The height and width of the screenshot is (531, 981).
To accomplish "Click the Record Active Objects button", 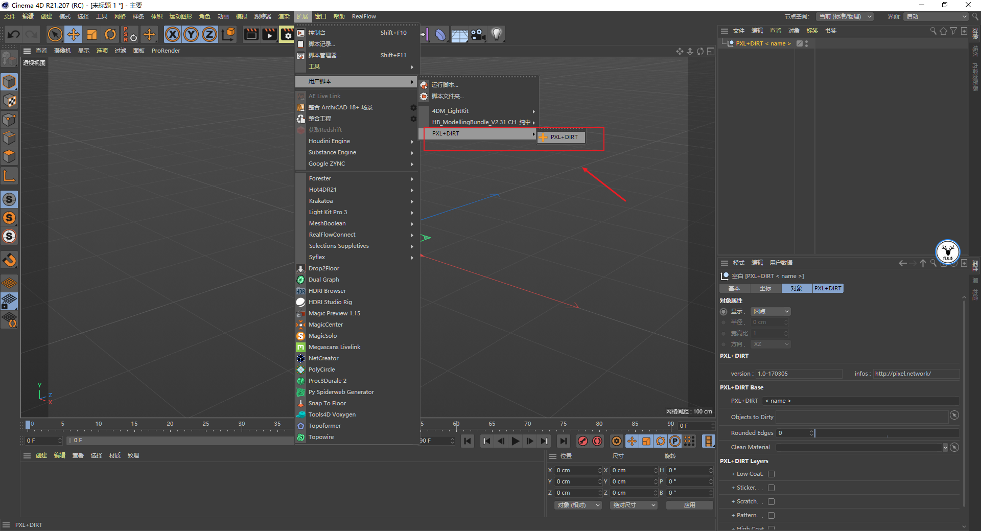I will [582, 441].
